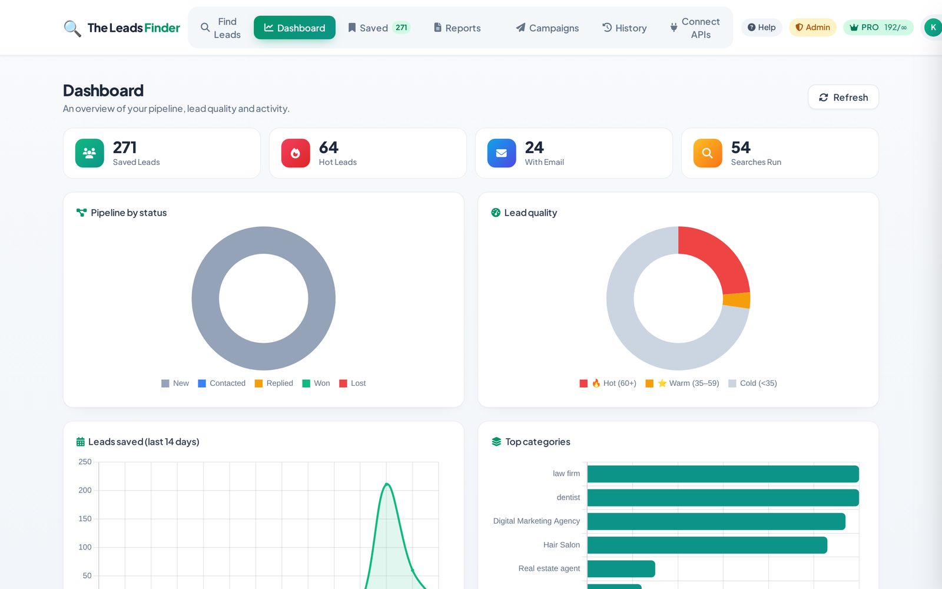This screenshot has width=942, height=589.
Task: Click the search icon in Find Leads tab
Action: coord(205,28)
